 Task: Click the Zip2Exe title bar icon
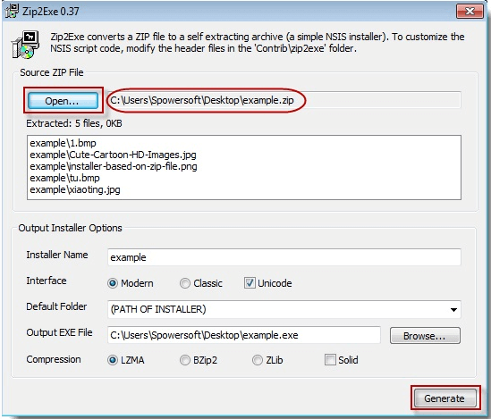(13, 11)
